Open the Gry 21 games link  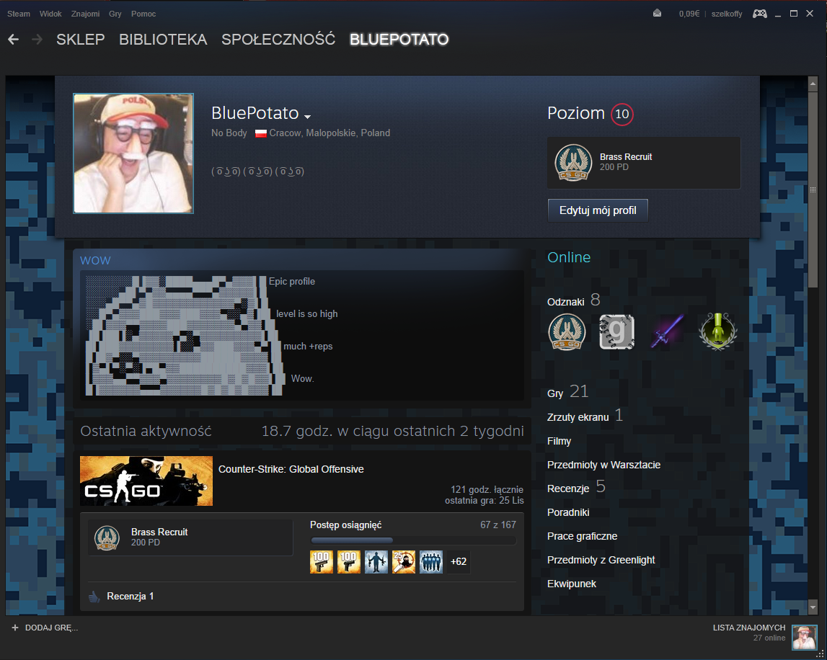(x=567, y=392)
